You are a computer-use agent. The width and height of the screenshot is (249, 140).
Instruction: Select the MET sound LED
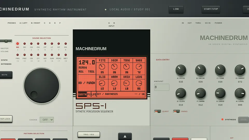coord(66,55)
